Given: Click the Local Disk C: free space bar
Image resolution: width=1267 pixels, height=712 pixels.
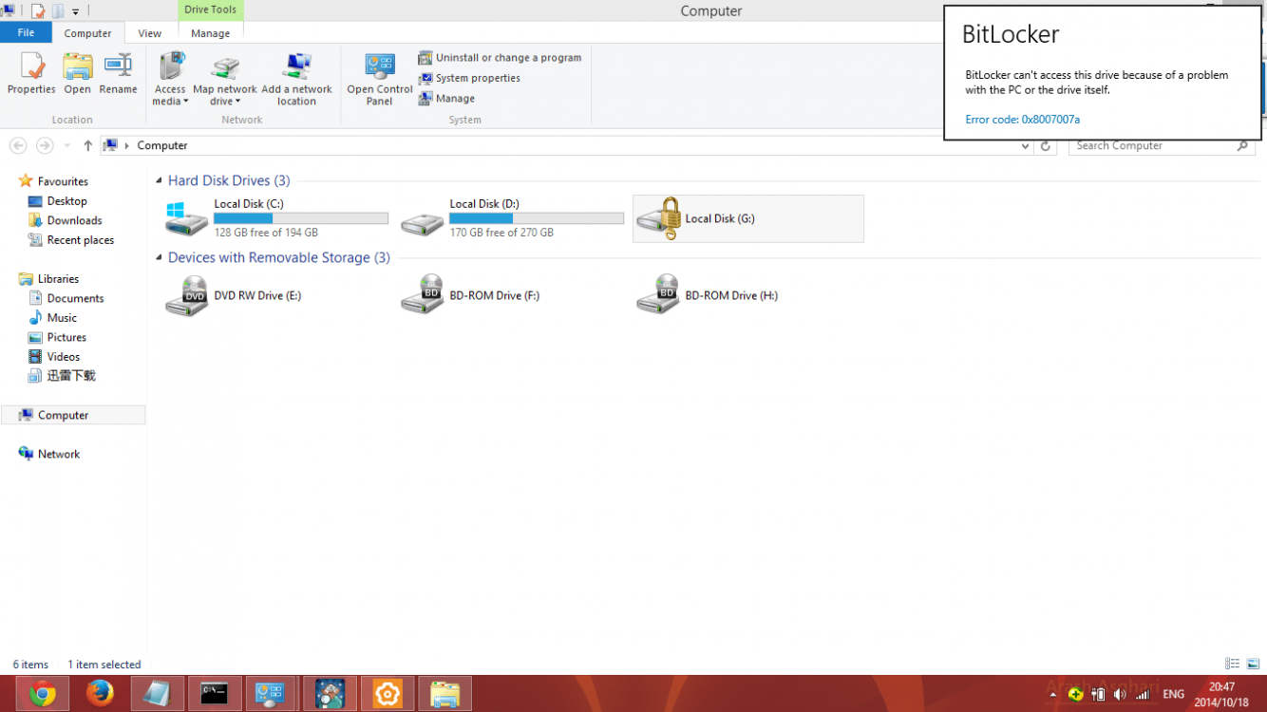Looking at the screenshot, I should (x=300, y=217).
